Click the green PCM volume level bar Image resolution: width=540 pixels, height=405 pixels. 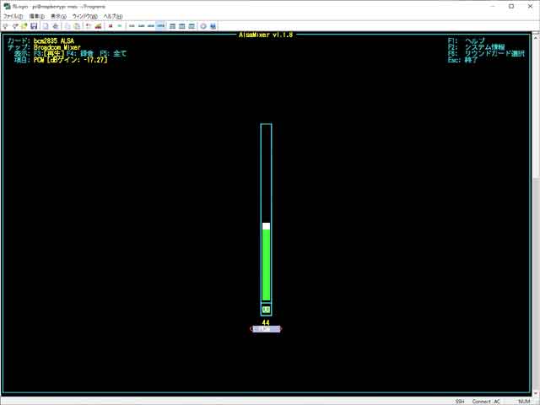[266, 262]
